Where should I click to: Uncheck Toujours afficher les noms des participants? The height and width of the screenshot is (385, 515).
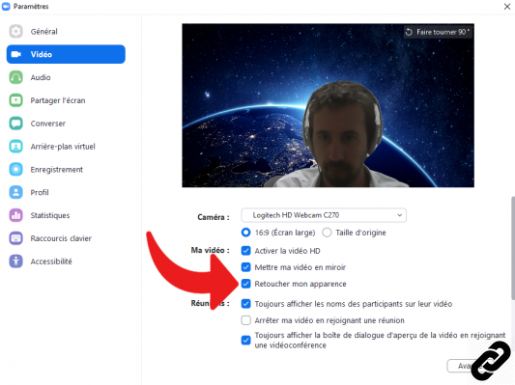pos(245,304)
